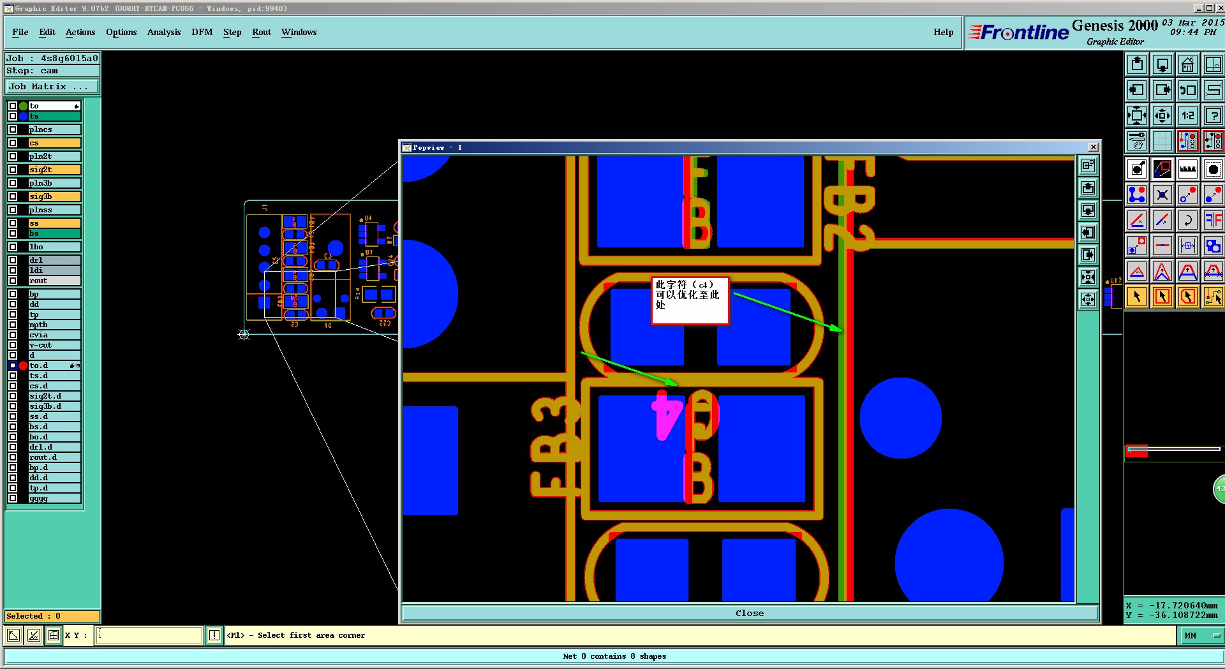Screen dimensions: 1225x669
Task: Open the Job Matrix ... dropdown
Action: [52, 87]
